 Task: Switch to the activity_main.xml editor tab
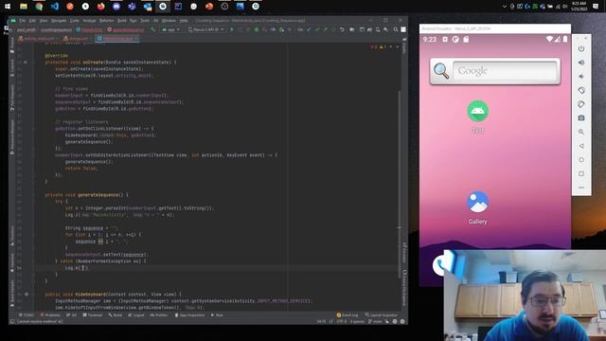coord(38,39)
